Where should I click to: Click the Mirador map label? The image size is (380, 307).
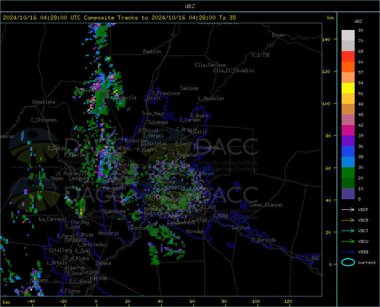pyautogui.click(x=195, y=231)
